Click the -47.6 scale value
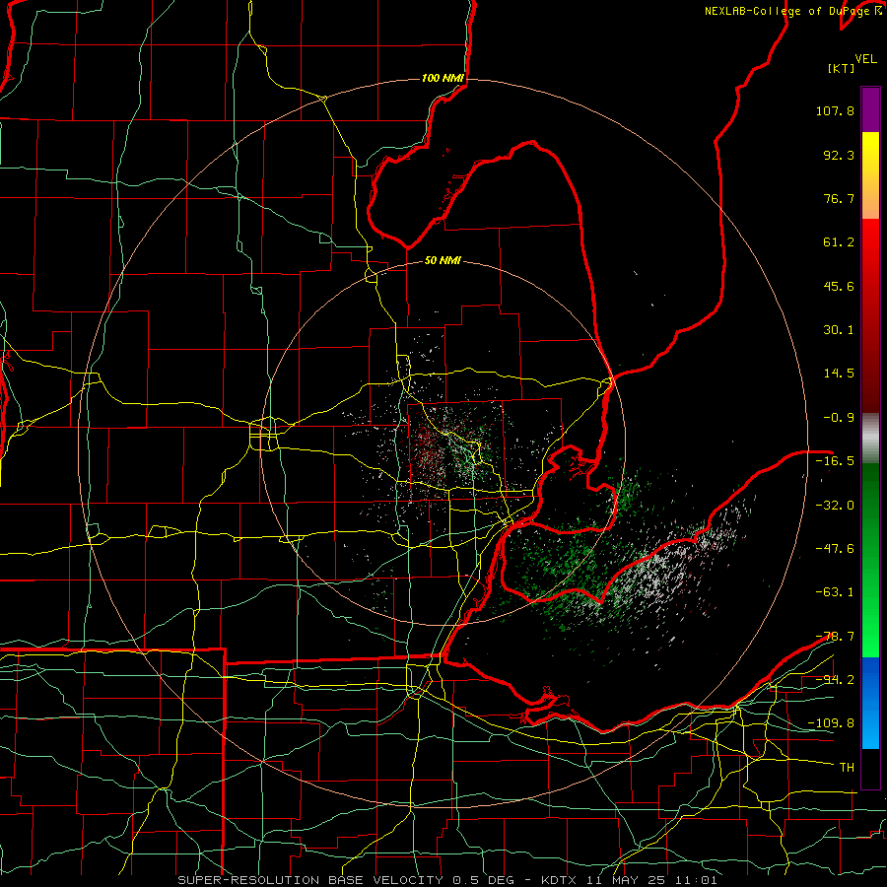Viewport: 887px width, 887px height. (x=835, y=549)
